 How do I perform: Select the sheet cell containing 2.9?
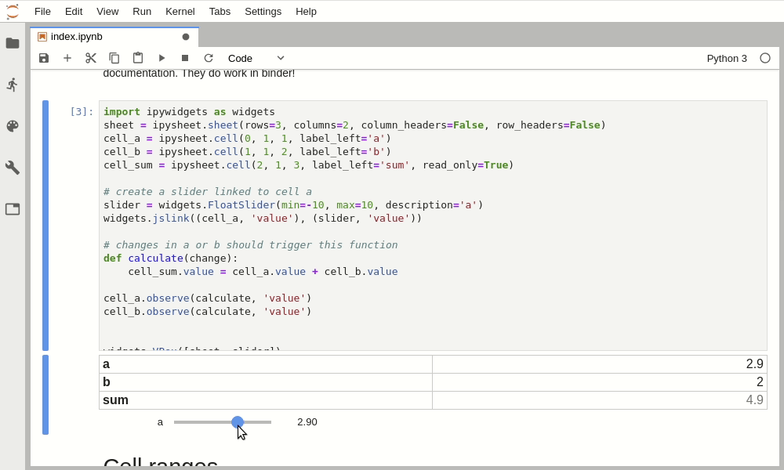pos(600,364)
